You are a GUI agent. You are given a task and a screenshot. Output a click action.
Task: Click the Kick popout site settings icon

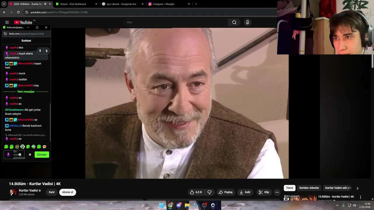pos(5,34)
